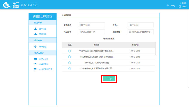Viewport: 189px width, 108px height.
Task: Open 我的优云账号首页 header
Action: point(43,16)
